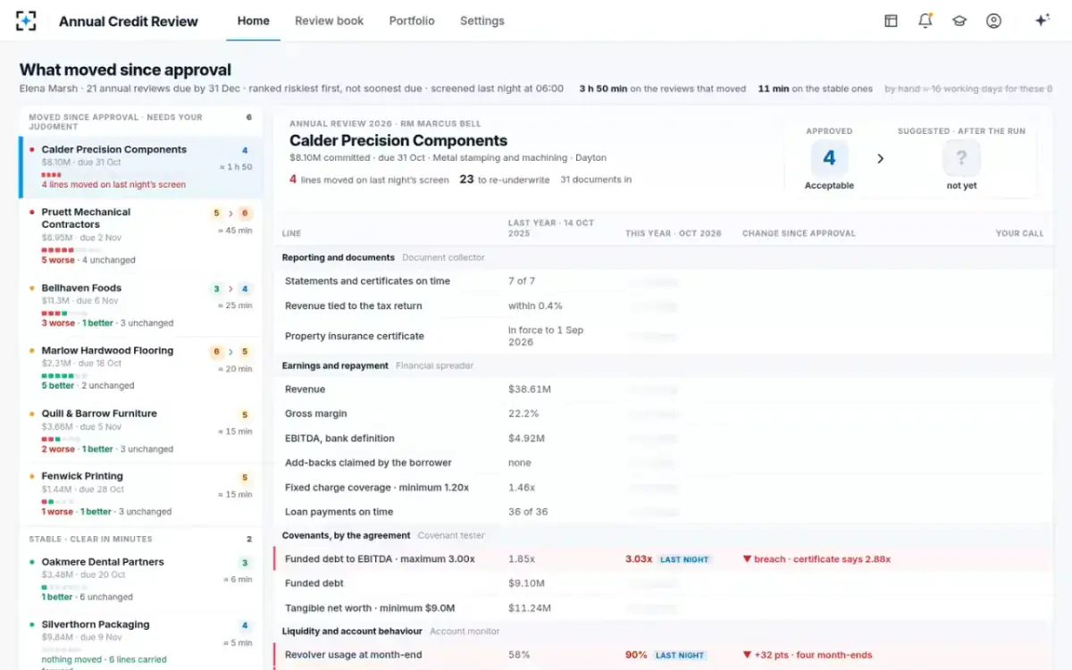Select the Pruett Mechanical Contractors review
Viewport: 1072px width, 670px height.
(x=140, y=236)
